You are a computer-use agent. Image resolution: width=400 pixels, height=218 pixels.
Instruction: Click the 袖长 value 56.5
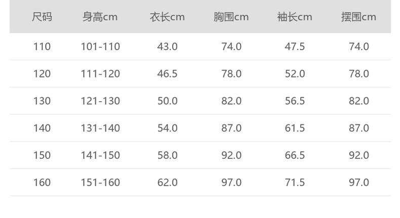point(295,101)
